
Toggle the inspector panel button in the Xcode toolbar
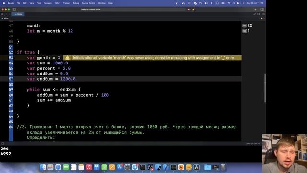[262, 9]
